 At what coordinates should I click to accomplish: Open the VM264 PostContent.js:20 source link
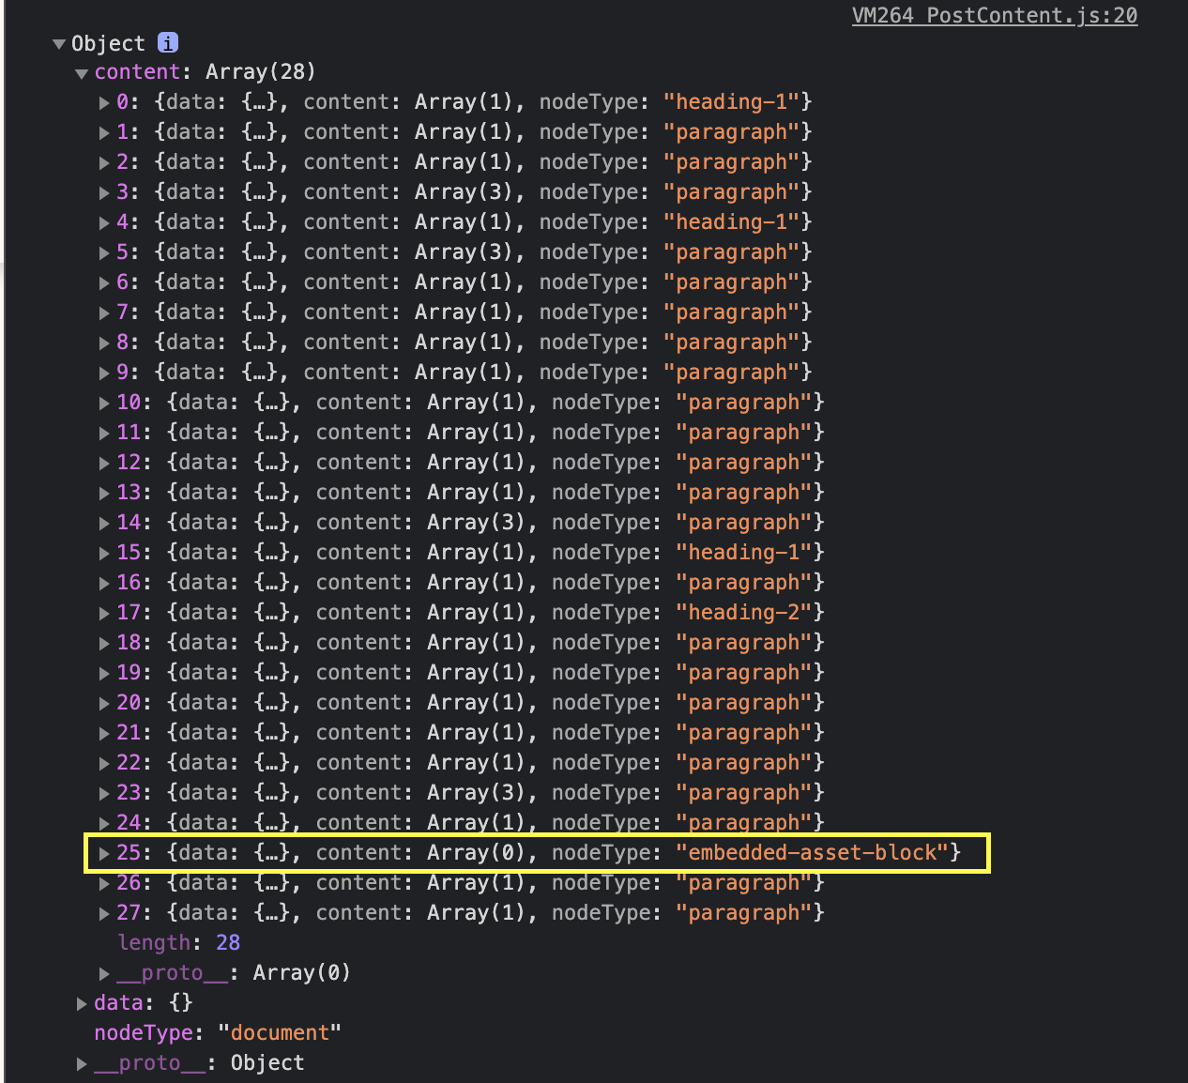pos(994,16)
